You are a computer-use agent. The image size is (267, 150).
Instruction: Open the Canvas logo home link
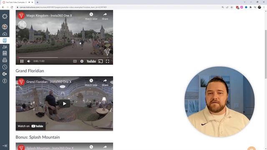[5, 16]
